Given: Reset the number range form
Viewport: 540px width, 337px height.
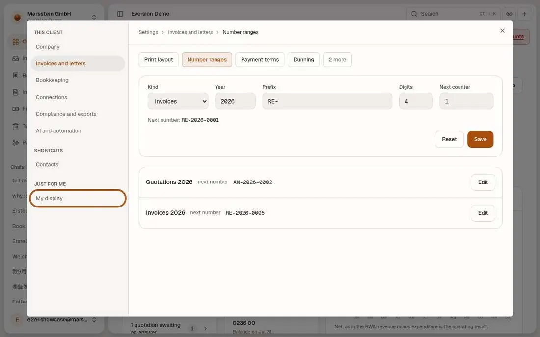Looking at the screenshot, I should point(449,139).
